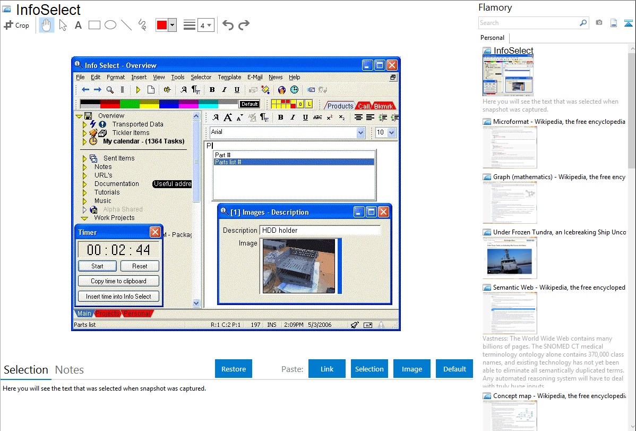This screenshot has height=431, width=636.
Task: Open the Selector menu in Info Select
Action: tap(201, 77)
